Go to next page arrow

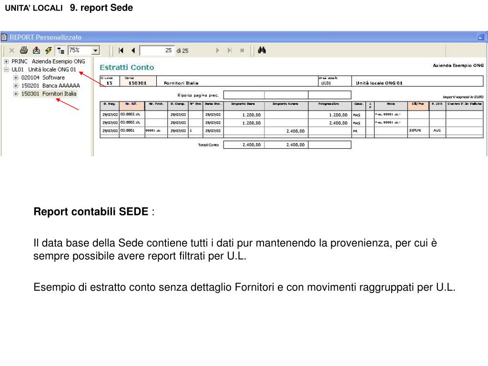[x=217, y=51]
